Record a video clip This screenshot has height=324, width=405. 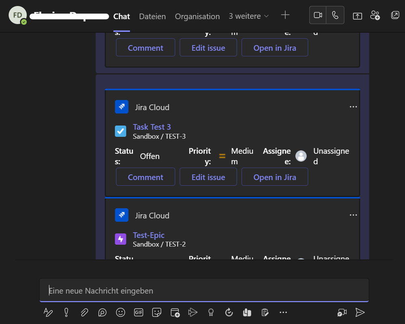click(342, 312)
